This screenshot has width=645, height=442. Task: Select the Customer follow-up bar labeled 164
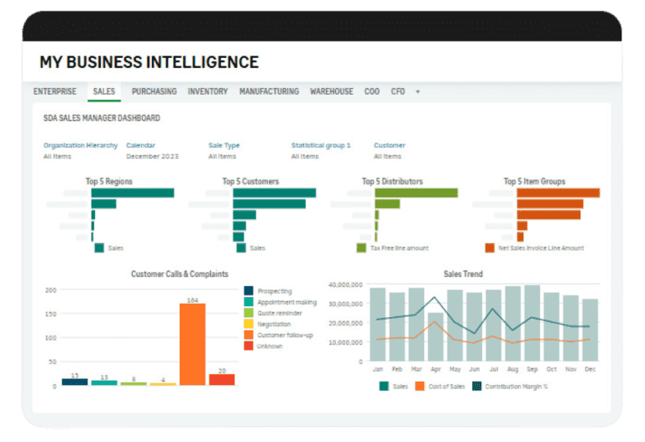tap(192, 344)
